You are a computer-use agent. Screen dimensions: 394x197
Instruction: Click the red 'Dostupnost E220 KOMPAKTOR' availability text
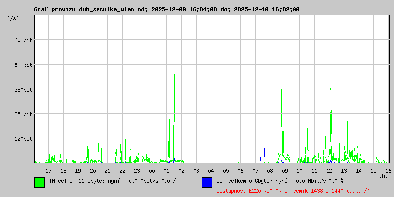(x=293, y=191)
